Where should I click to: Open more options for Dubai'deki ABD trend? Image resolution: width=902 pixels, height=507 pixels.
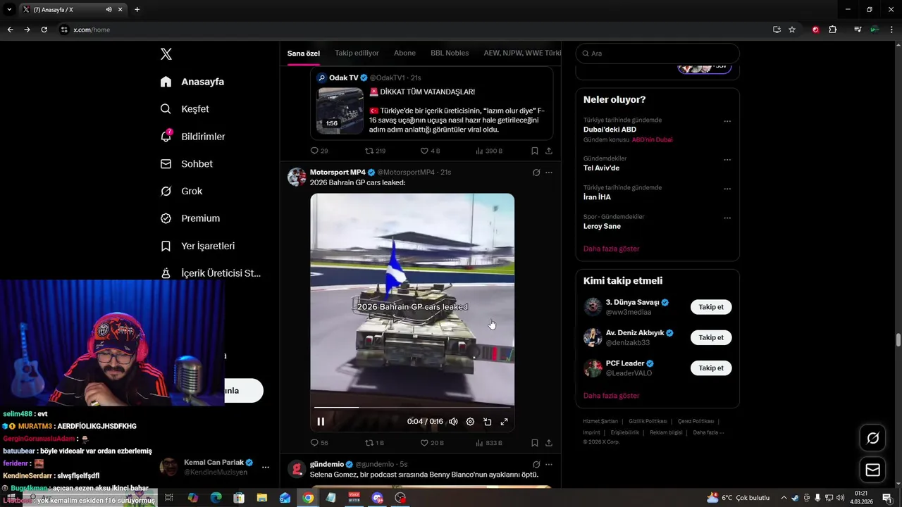(727, 121)
